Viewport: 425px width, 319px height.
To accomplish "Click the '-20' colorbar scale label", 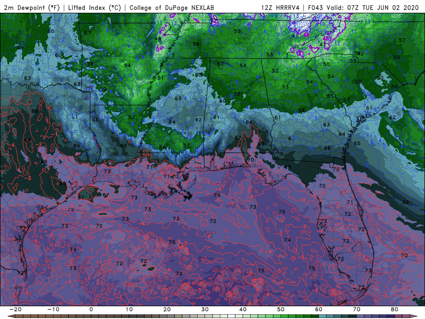I will point(15,309).
